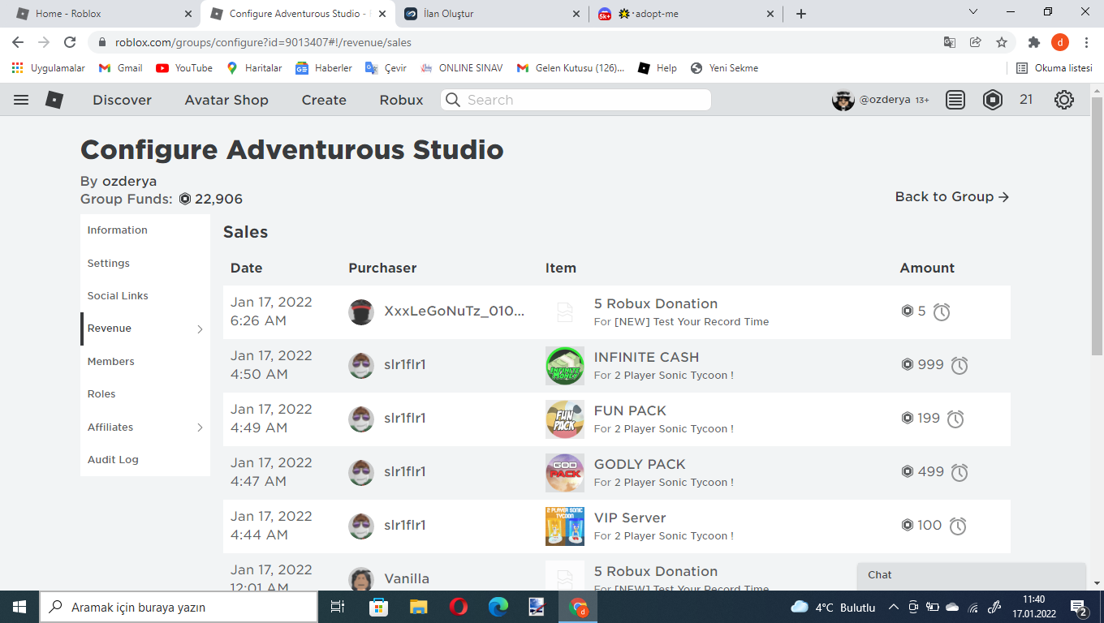Open File Explorer from the taskbar

click(418, 607)
